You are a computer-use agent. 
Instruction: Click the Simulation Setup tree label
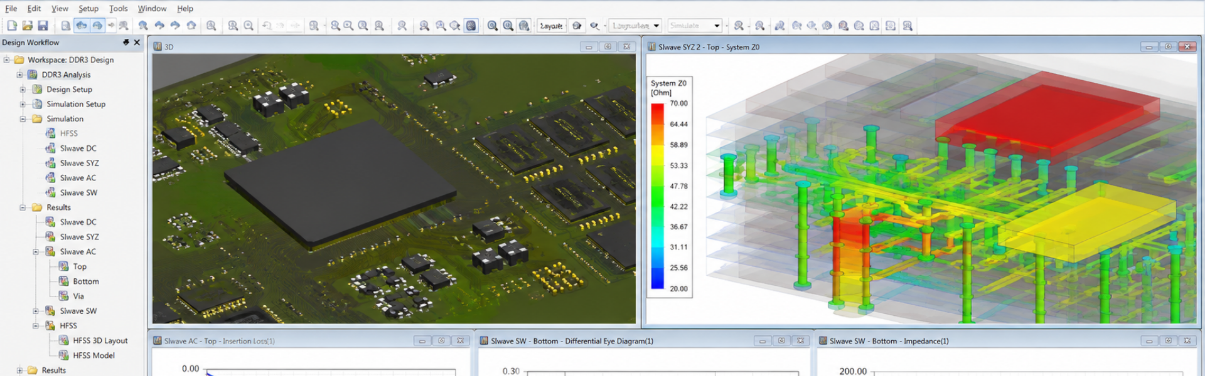click(76, 104)
